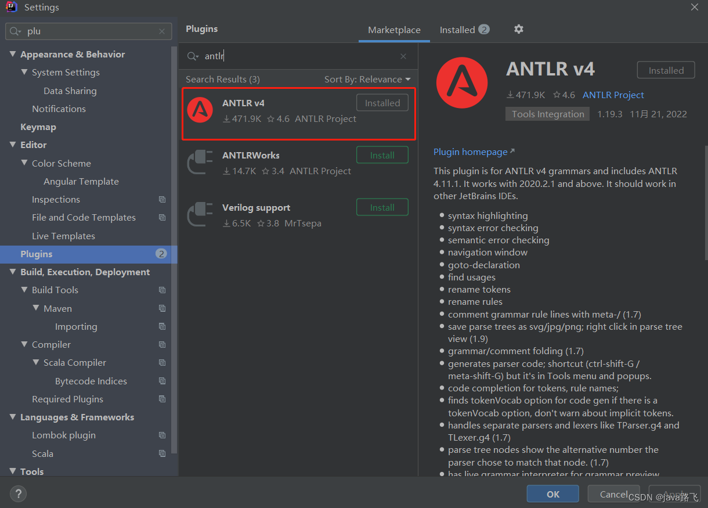Select Data Sharing in settings tree
This screenshot has height=508, width=708.
pos(70,91)
